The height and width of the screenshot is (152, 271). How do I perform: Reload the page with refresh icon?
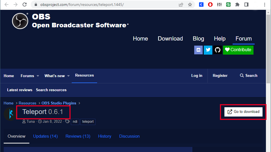[x=25, y=5]
